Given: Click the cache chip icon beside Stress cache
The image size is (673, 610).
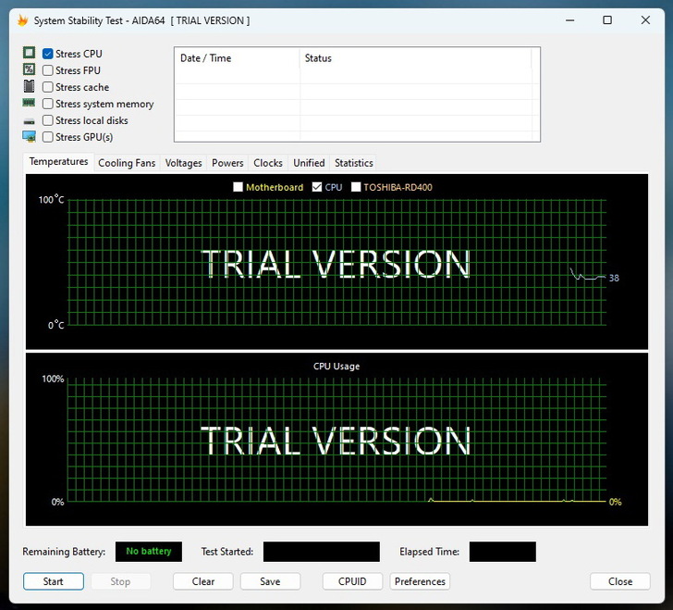Looking at the screenshot, I should (29, 87).
